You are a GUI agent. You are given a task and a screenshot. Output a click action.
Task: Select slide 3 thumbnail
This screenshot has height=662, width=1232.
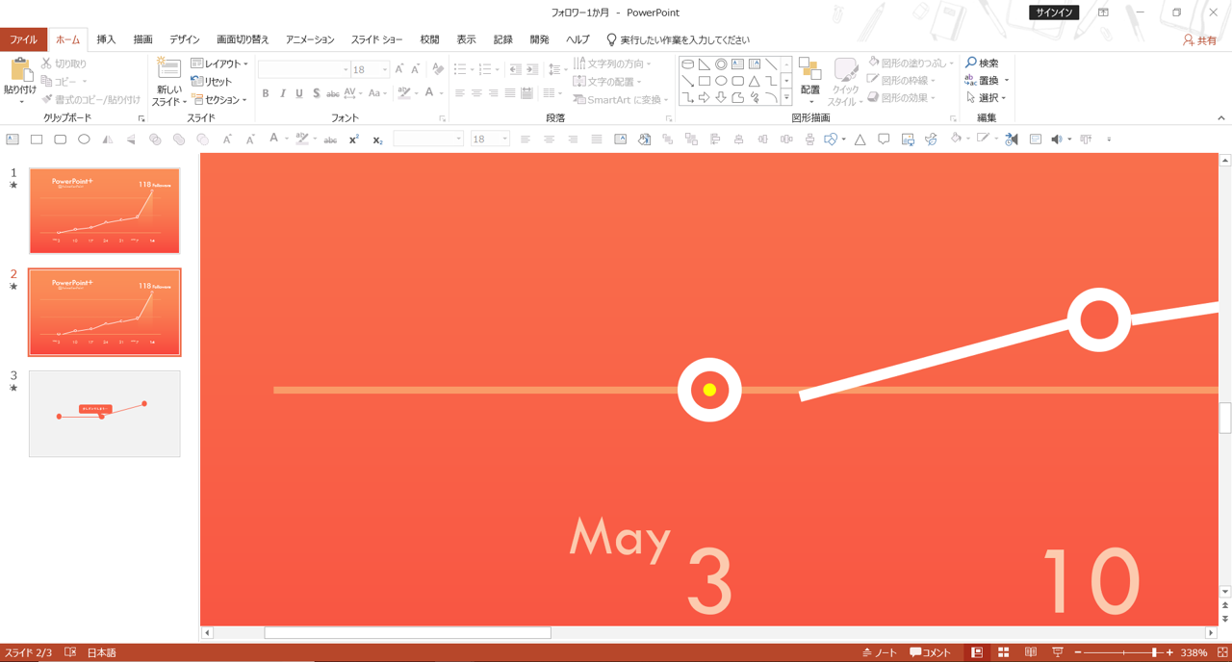(105, 414)
